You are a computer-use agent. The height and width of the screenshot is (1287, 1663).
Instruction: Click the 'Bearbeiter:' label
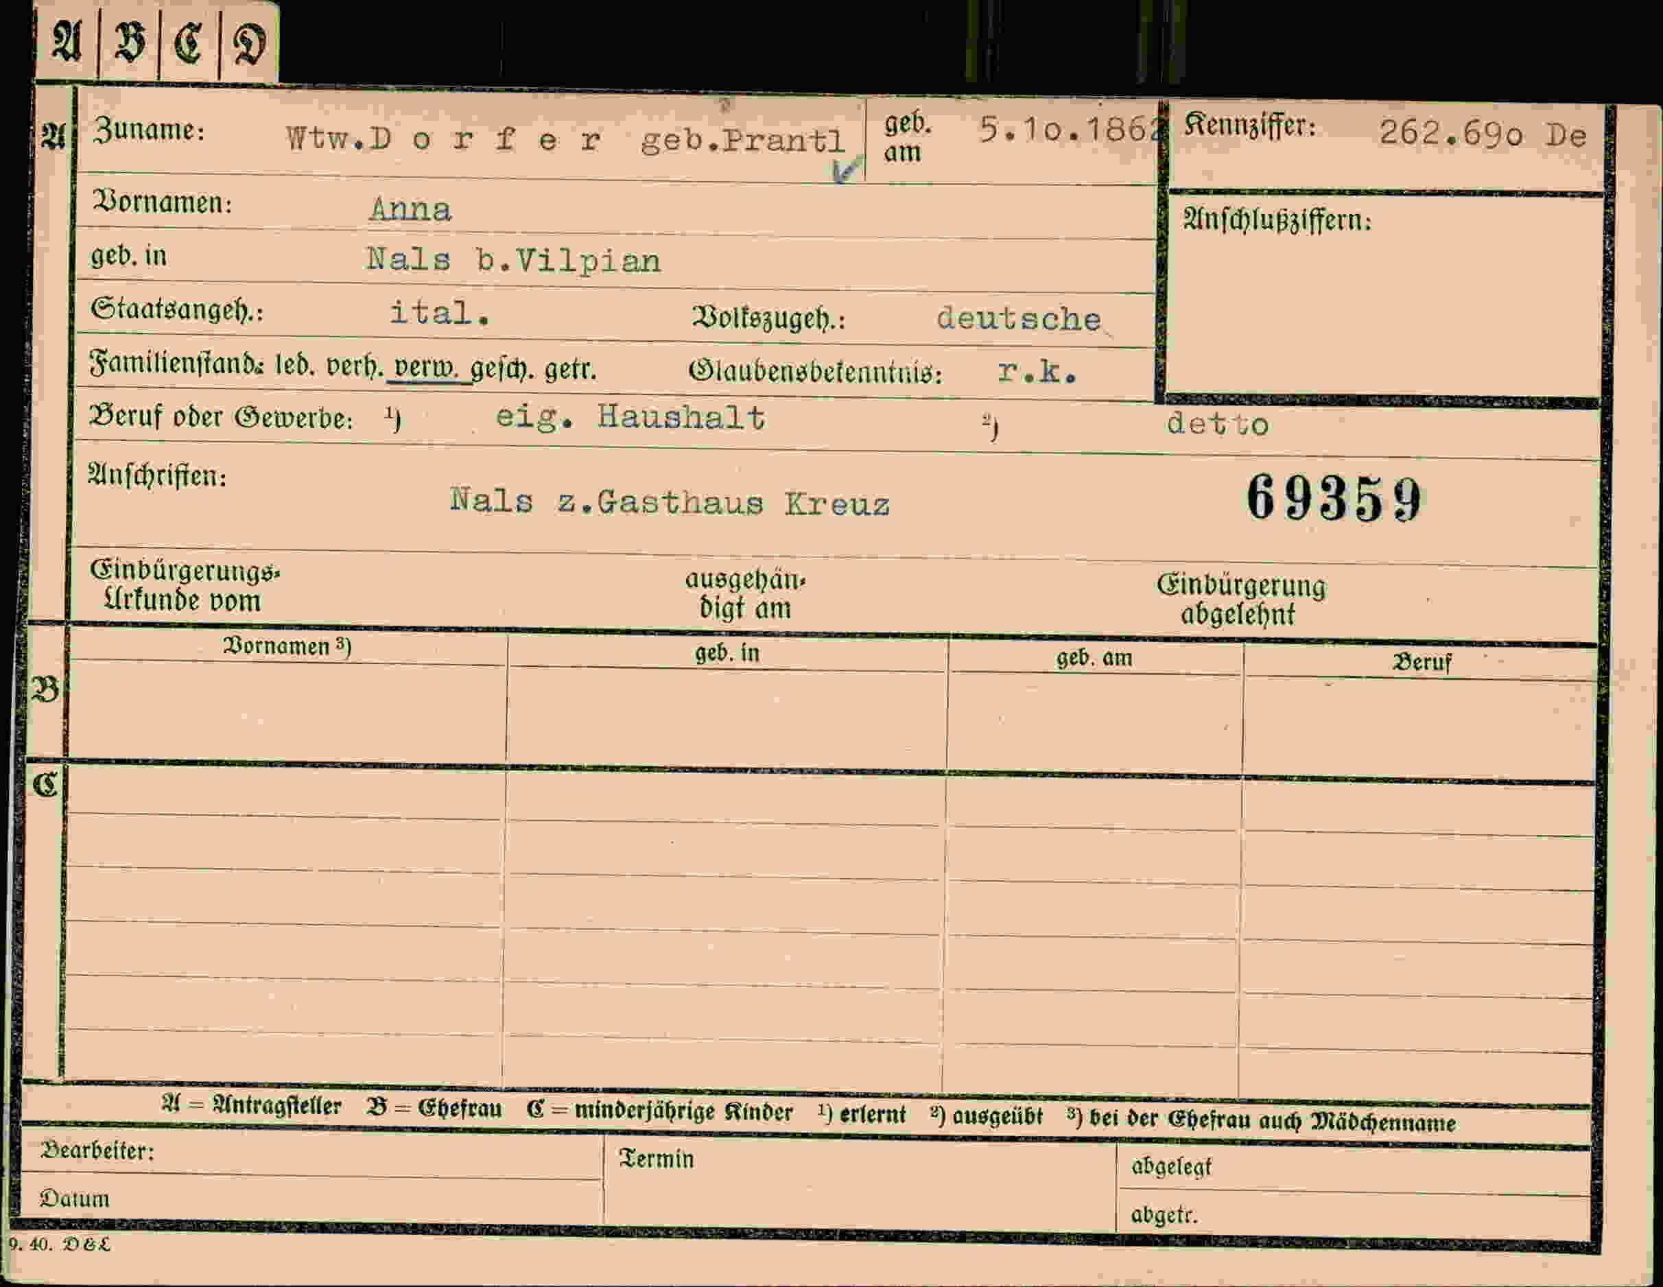(97, 1150)
